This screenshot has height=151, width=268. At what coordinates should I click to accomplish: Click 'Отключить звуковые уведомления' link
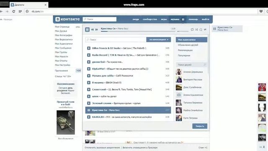[102, 148]
